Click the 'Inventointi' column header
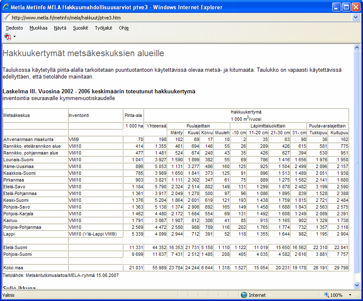 [x=79, y=115]
